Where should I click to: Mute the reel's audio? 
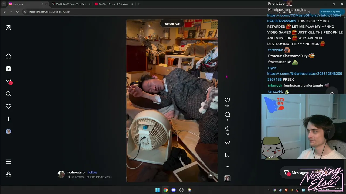point(211,175)
